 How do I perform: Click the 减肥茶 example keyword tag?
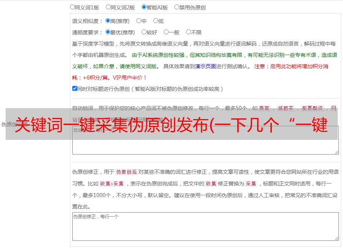(285, 108)
